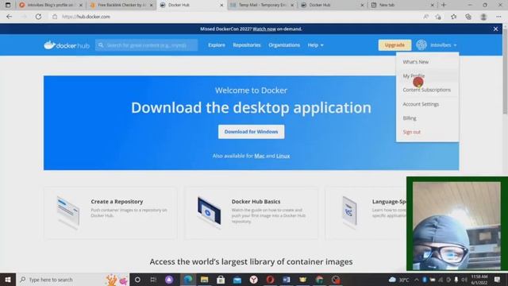Screen dimensions: 508x286
Task: Open the Docker Hub Basics card
Action: 251,213
